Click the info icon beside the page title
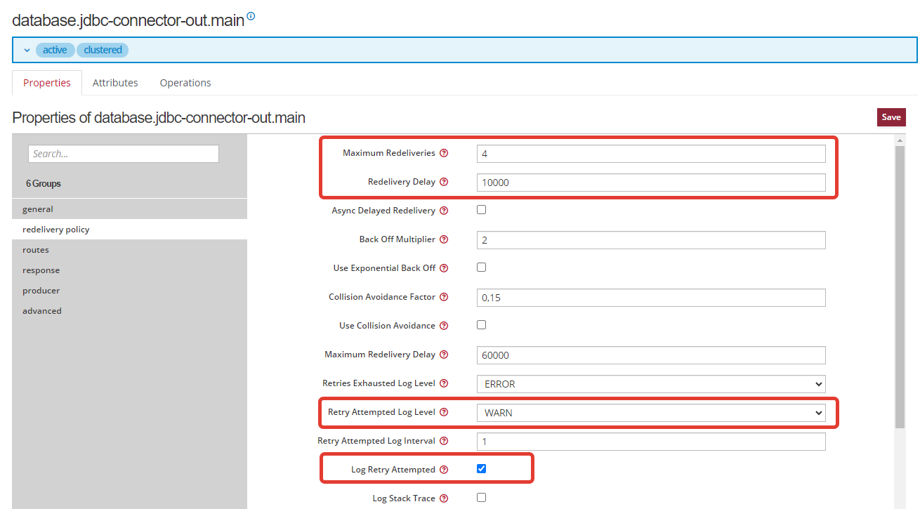The width and height of the screenshot is (920, 509). coord(251,16)
